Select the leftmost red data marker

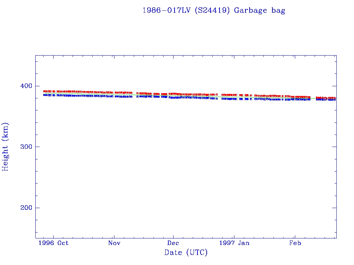tap(44, 91)
